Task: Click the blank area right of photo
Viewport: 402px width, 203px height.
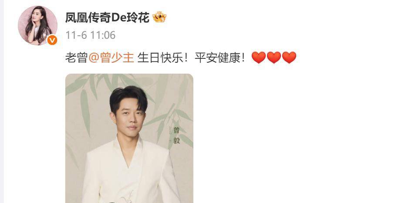Action: point(295,139)
